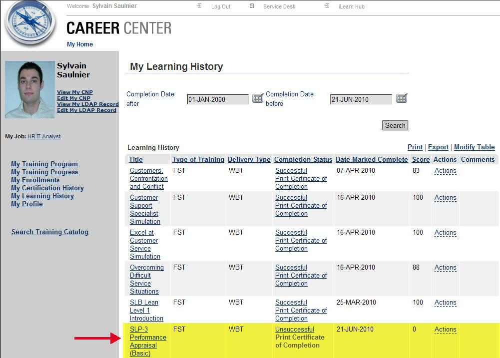This screenshot has height=358, width=500.
Task: Open calendar picker for Completion Date after
Action: [x=258, y=98]
